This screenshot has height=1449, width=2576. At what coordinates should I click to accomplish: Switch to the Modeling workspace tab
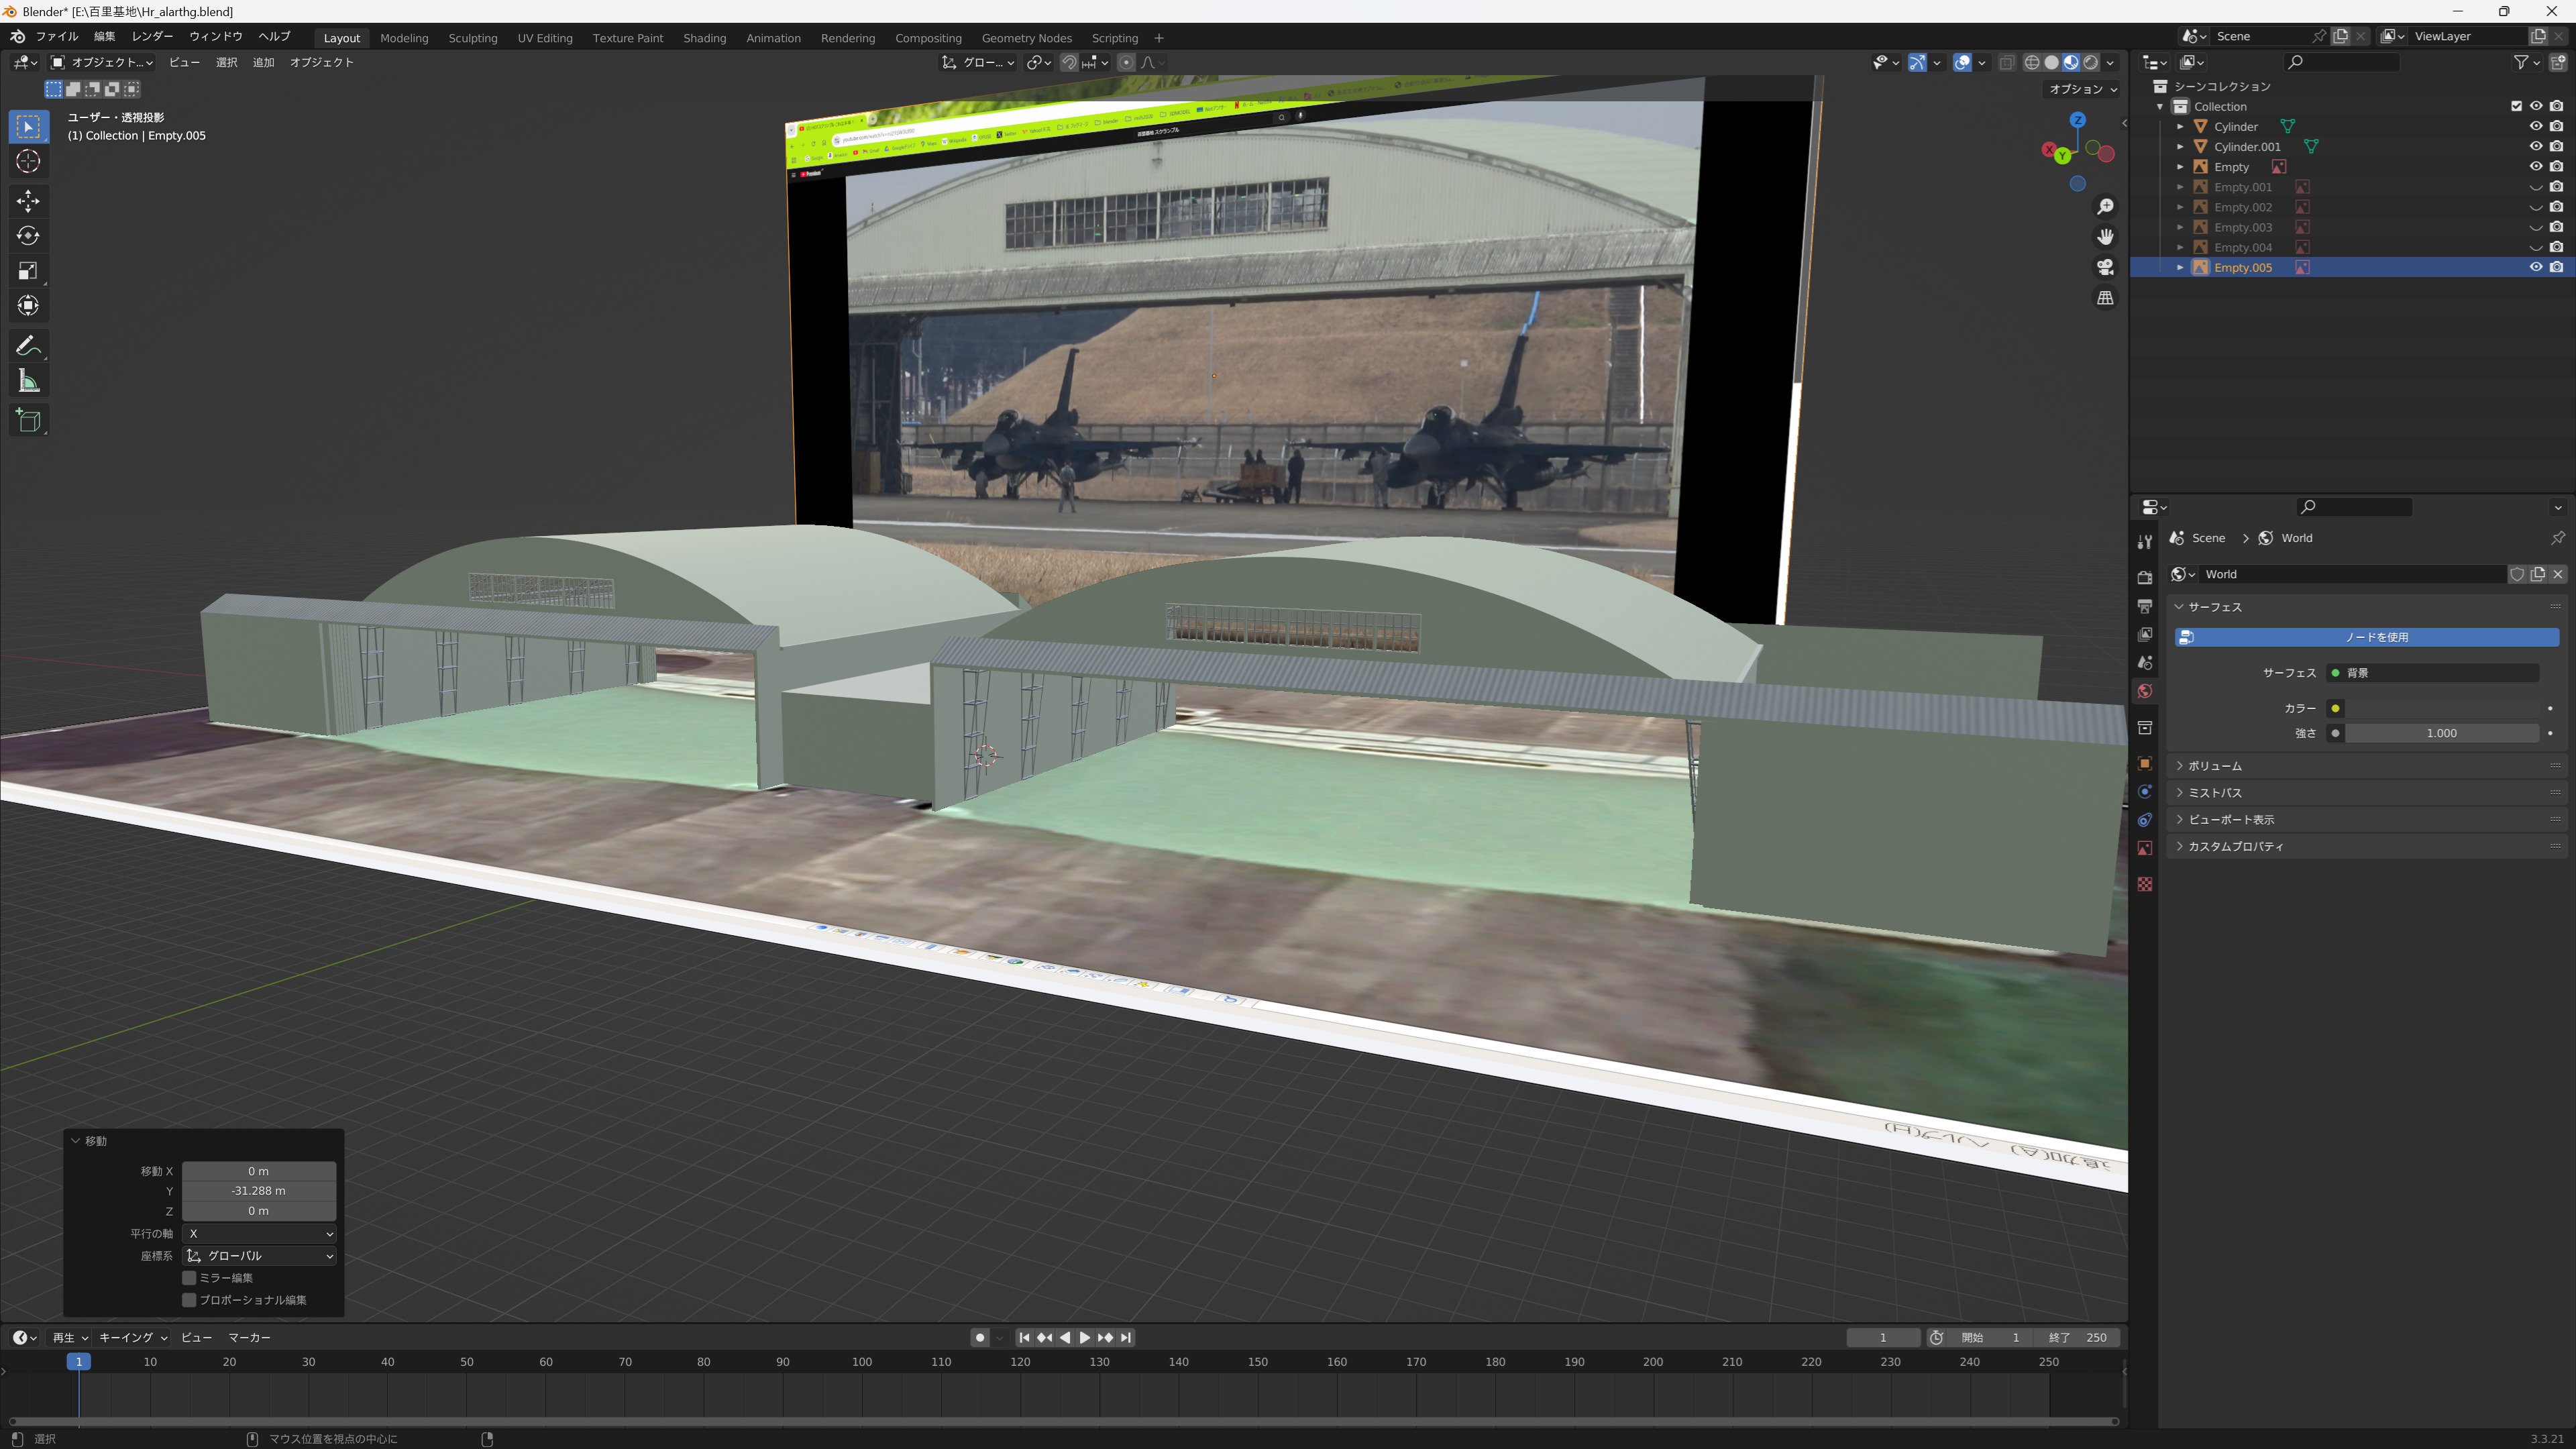404,38
